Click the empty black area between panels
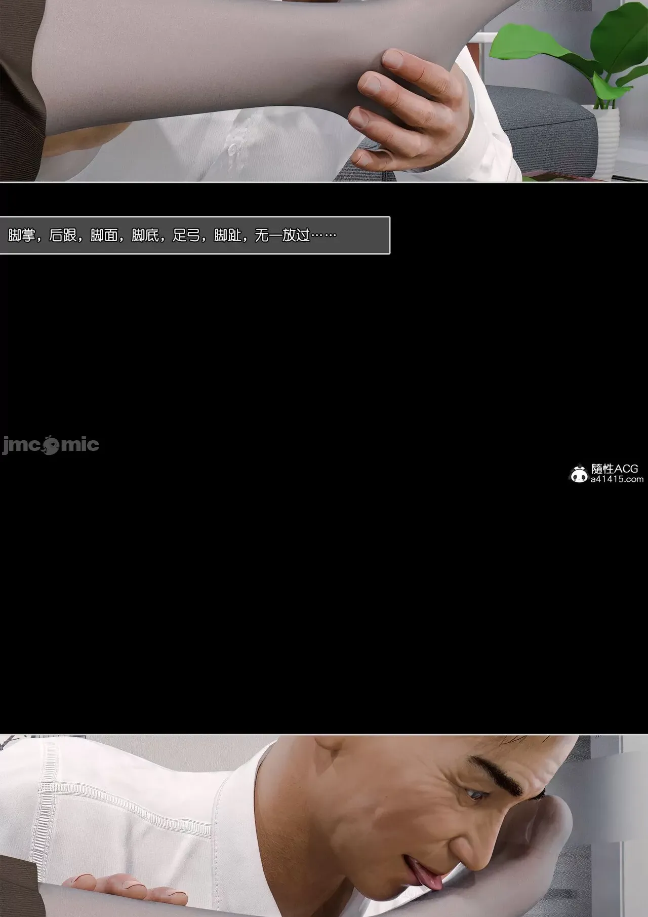 (324, 583)
